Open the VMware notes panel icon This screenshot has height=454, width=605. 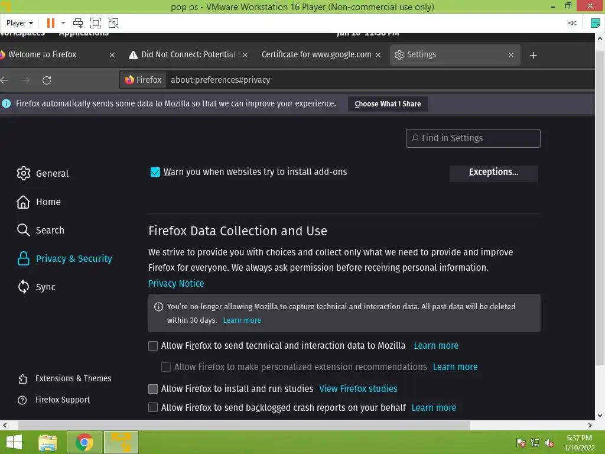click(595, 23)
